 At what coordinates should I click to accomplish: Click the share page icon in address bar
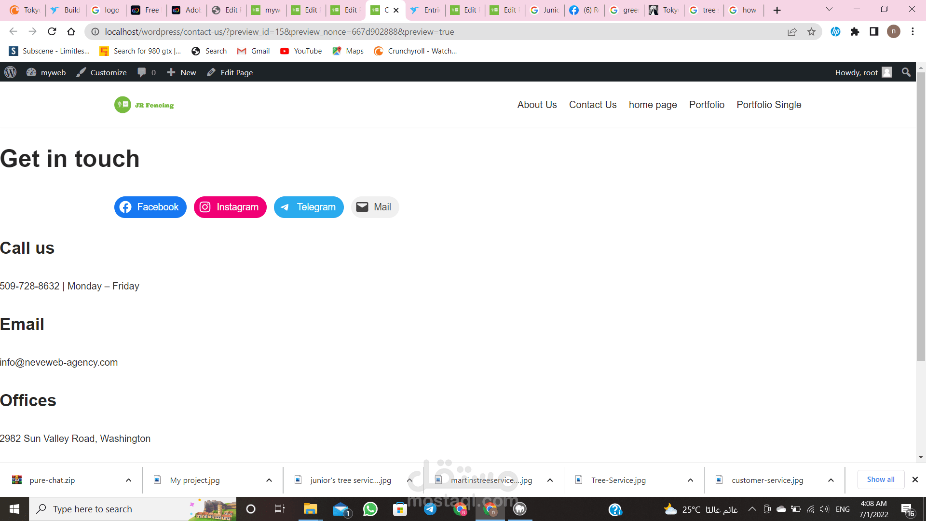point(792,32)
